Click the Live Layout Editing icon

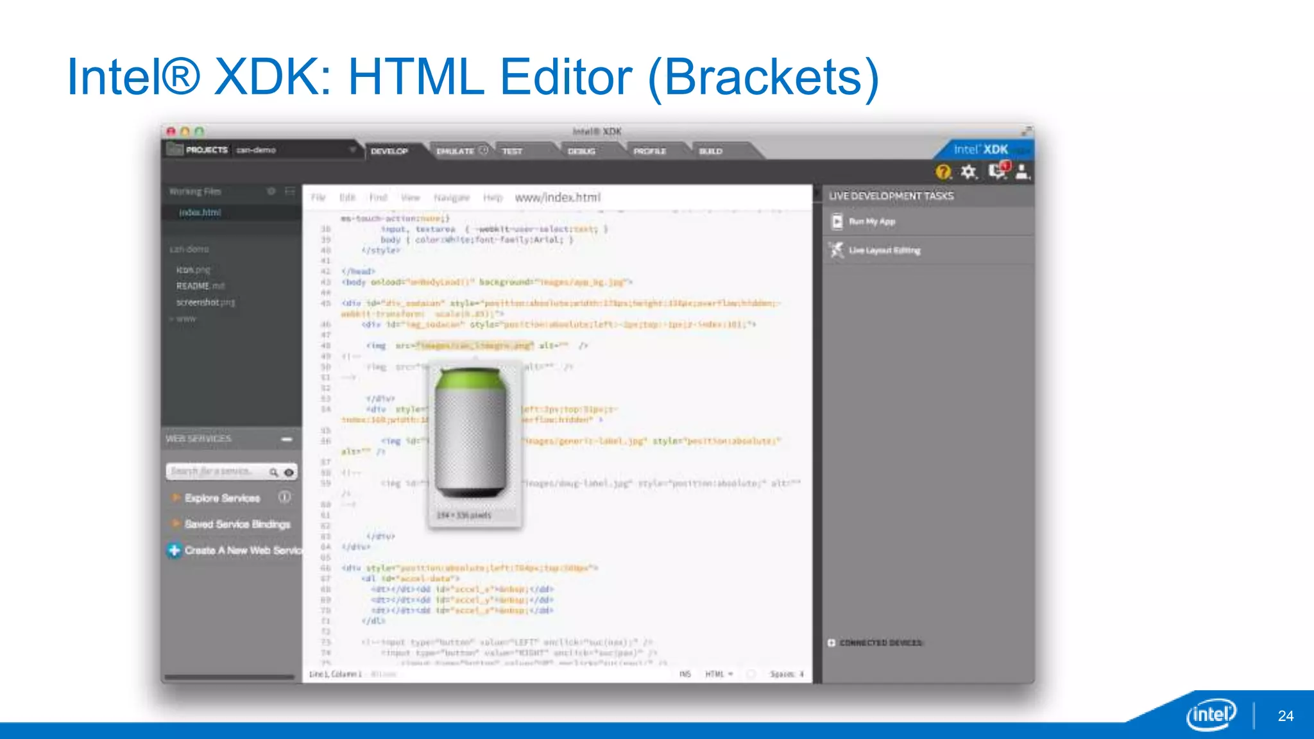click(x=836, y=250)
